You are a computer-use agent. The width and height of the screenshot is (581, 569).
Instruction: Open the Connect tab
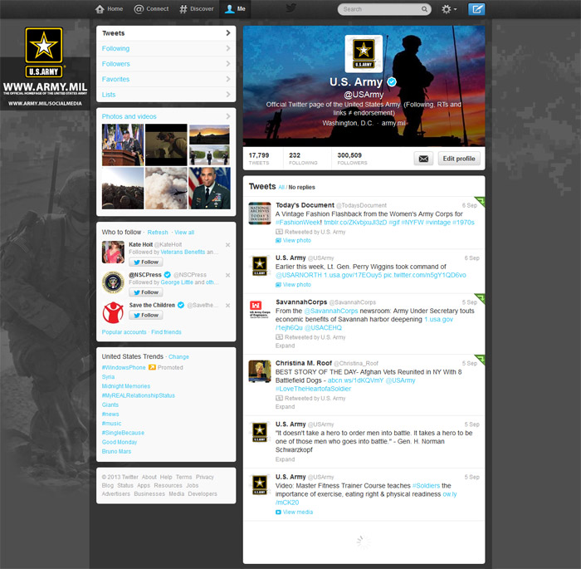tap(151, 9)
